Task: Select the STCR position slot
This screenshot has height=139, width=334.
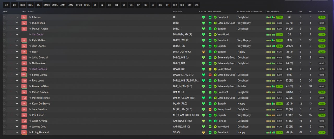Action: coord(79,5)
